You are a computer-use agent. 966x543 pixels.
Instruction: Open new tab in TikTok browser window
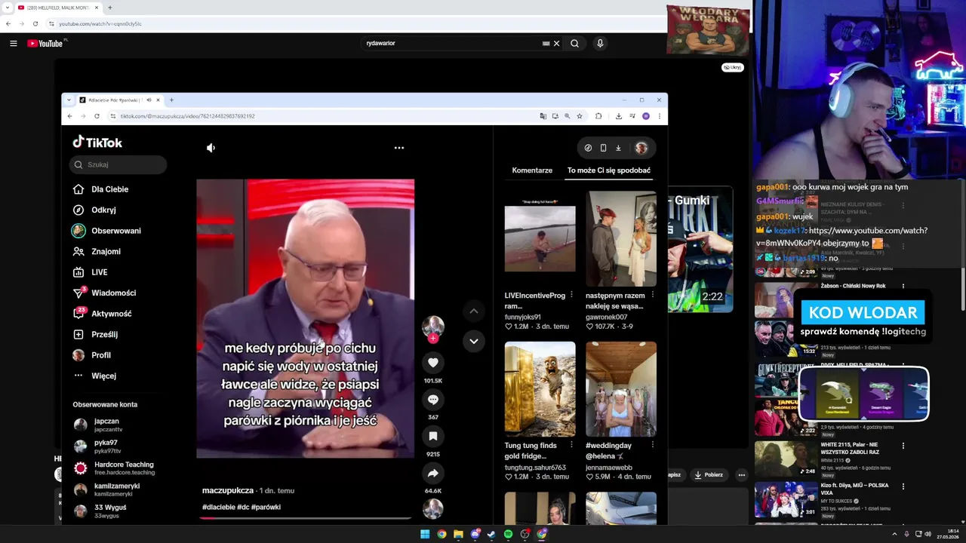pos(171,100)
